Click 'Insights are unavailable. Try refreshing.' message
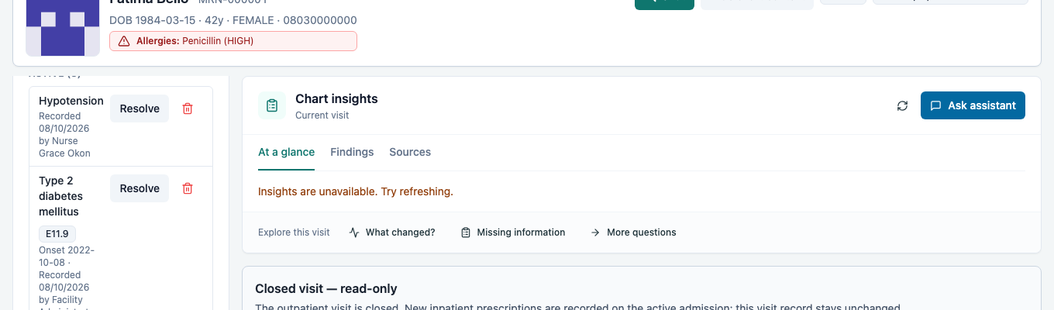 click(356, 191)
